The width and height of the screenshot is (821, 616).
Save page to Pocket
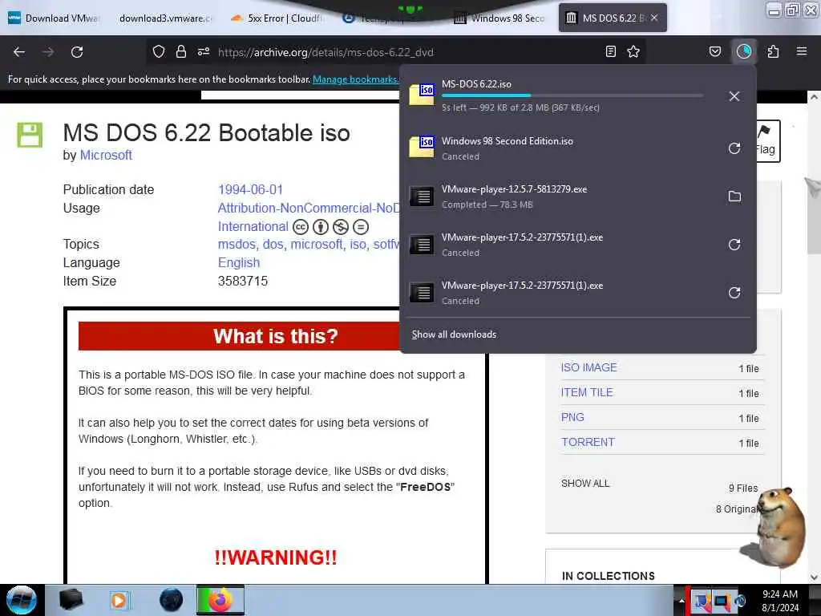pos(715,52)
